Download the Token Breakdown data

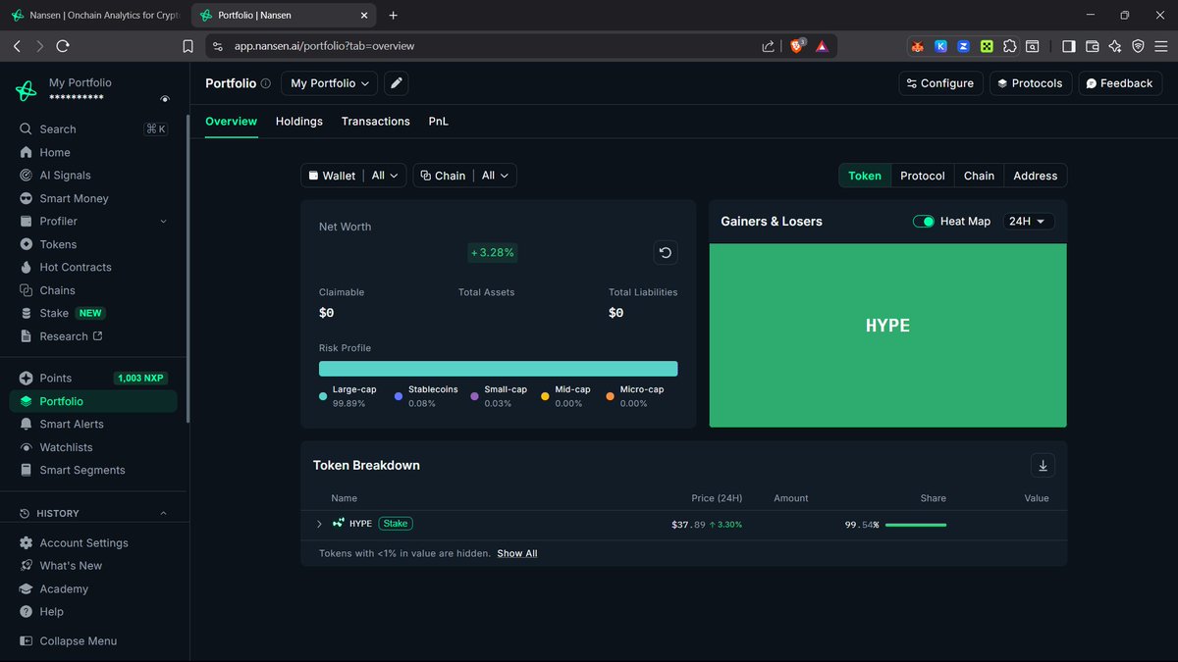tap(1044, 465)
